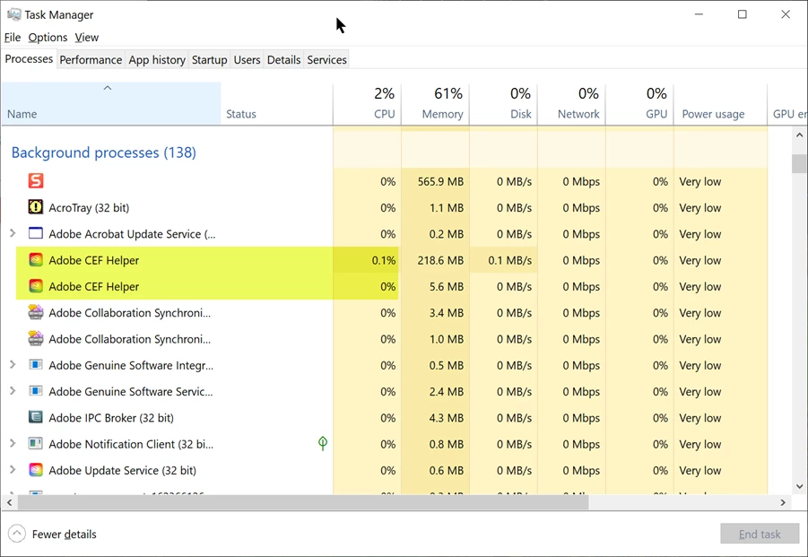The width and height of the screenshot is (808, 557).
Task: Sort by the Memory column header
Action: point(436,103)
